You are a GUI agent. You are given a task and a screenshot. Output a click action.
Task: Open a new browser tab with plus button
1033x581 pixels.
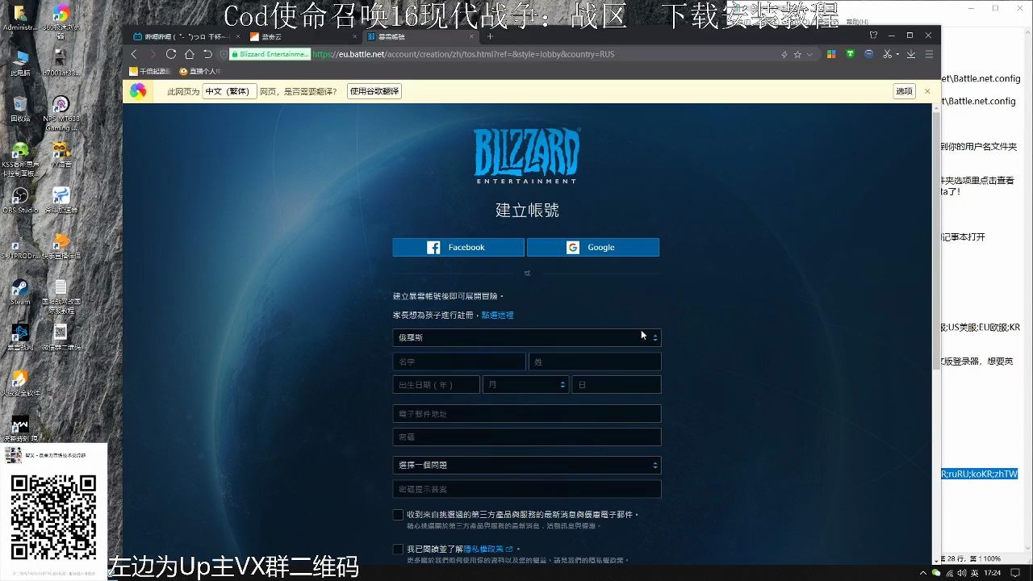(x=490, y=36)
